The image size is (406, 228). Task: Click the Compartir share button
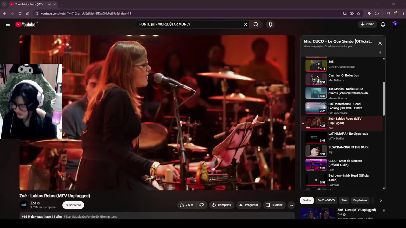pyautogui.click(x=221, y=205)
